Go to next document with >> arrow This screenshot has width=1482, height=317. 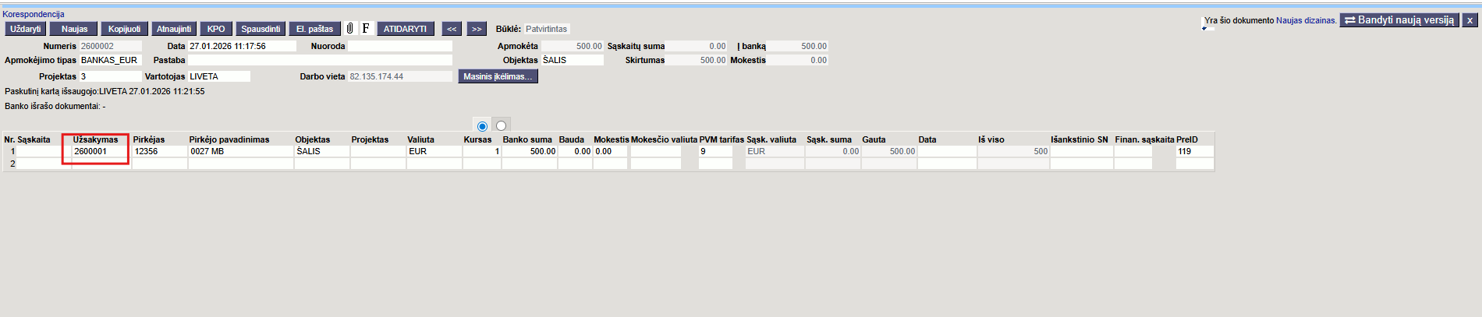pyautogui.click(x=477, y=29)
